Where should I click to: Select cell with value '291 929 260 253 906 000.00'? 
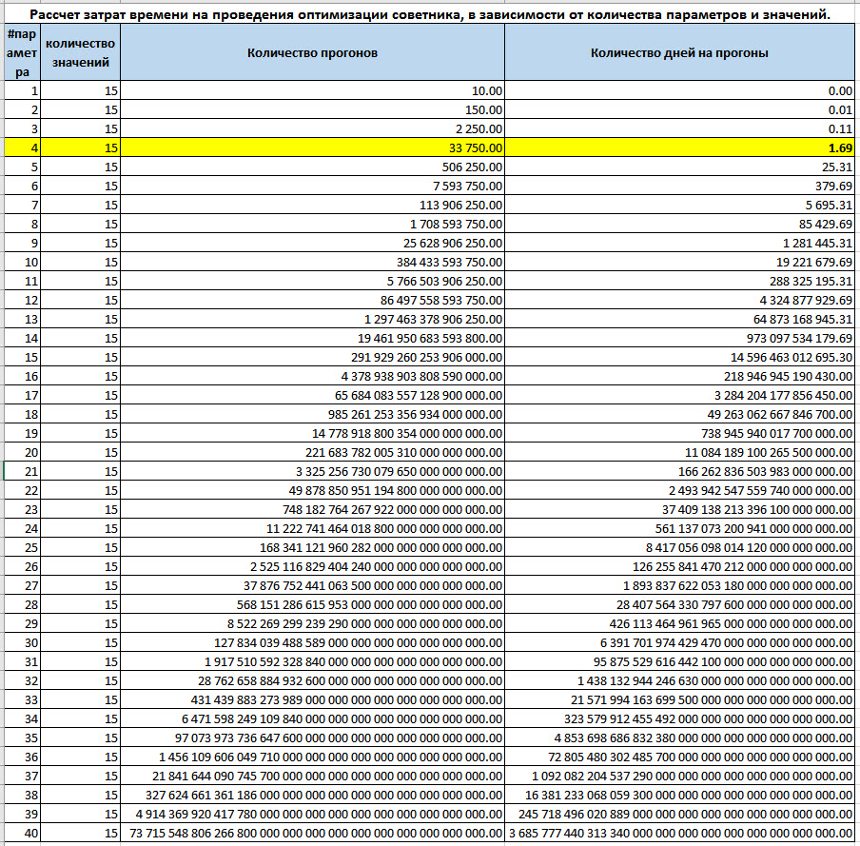point(312,357)
